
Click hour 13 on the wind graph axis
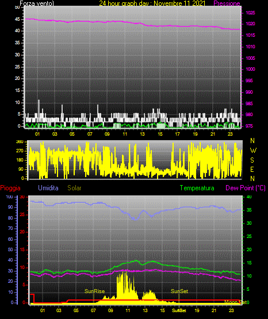142,134
